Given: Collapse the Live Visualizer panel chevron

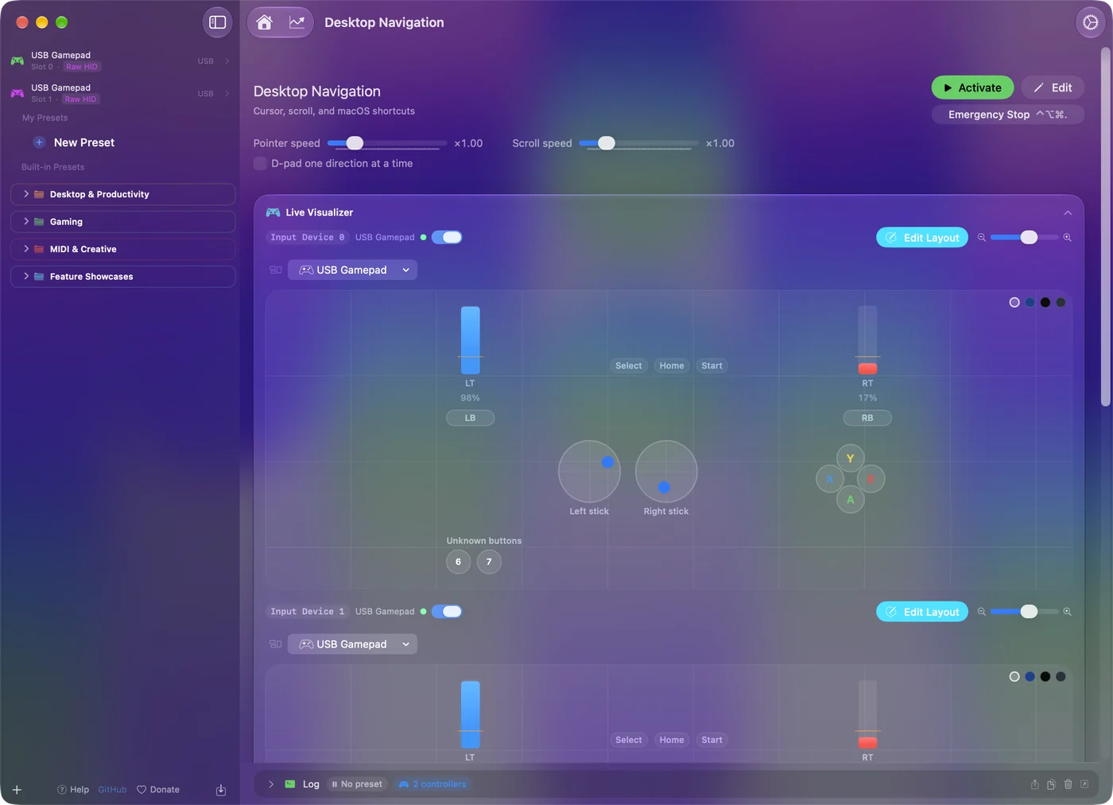Looking at the screenshot, I should [x=1068, y=213].
